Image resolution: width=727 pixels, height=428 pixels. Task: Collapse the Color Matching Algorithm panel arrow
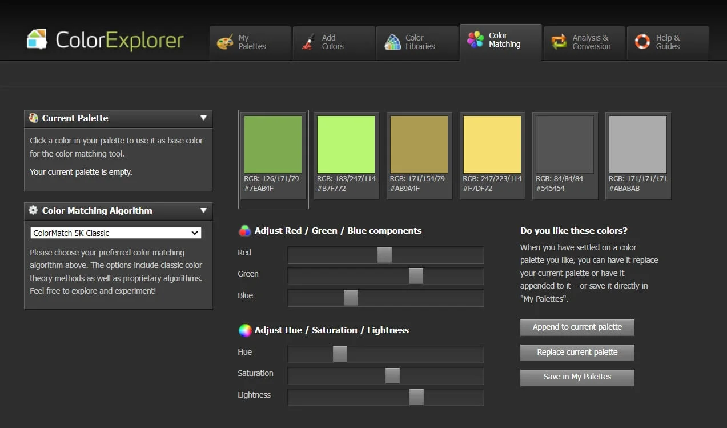[x=203, y=211]
